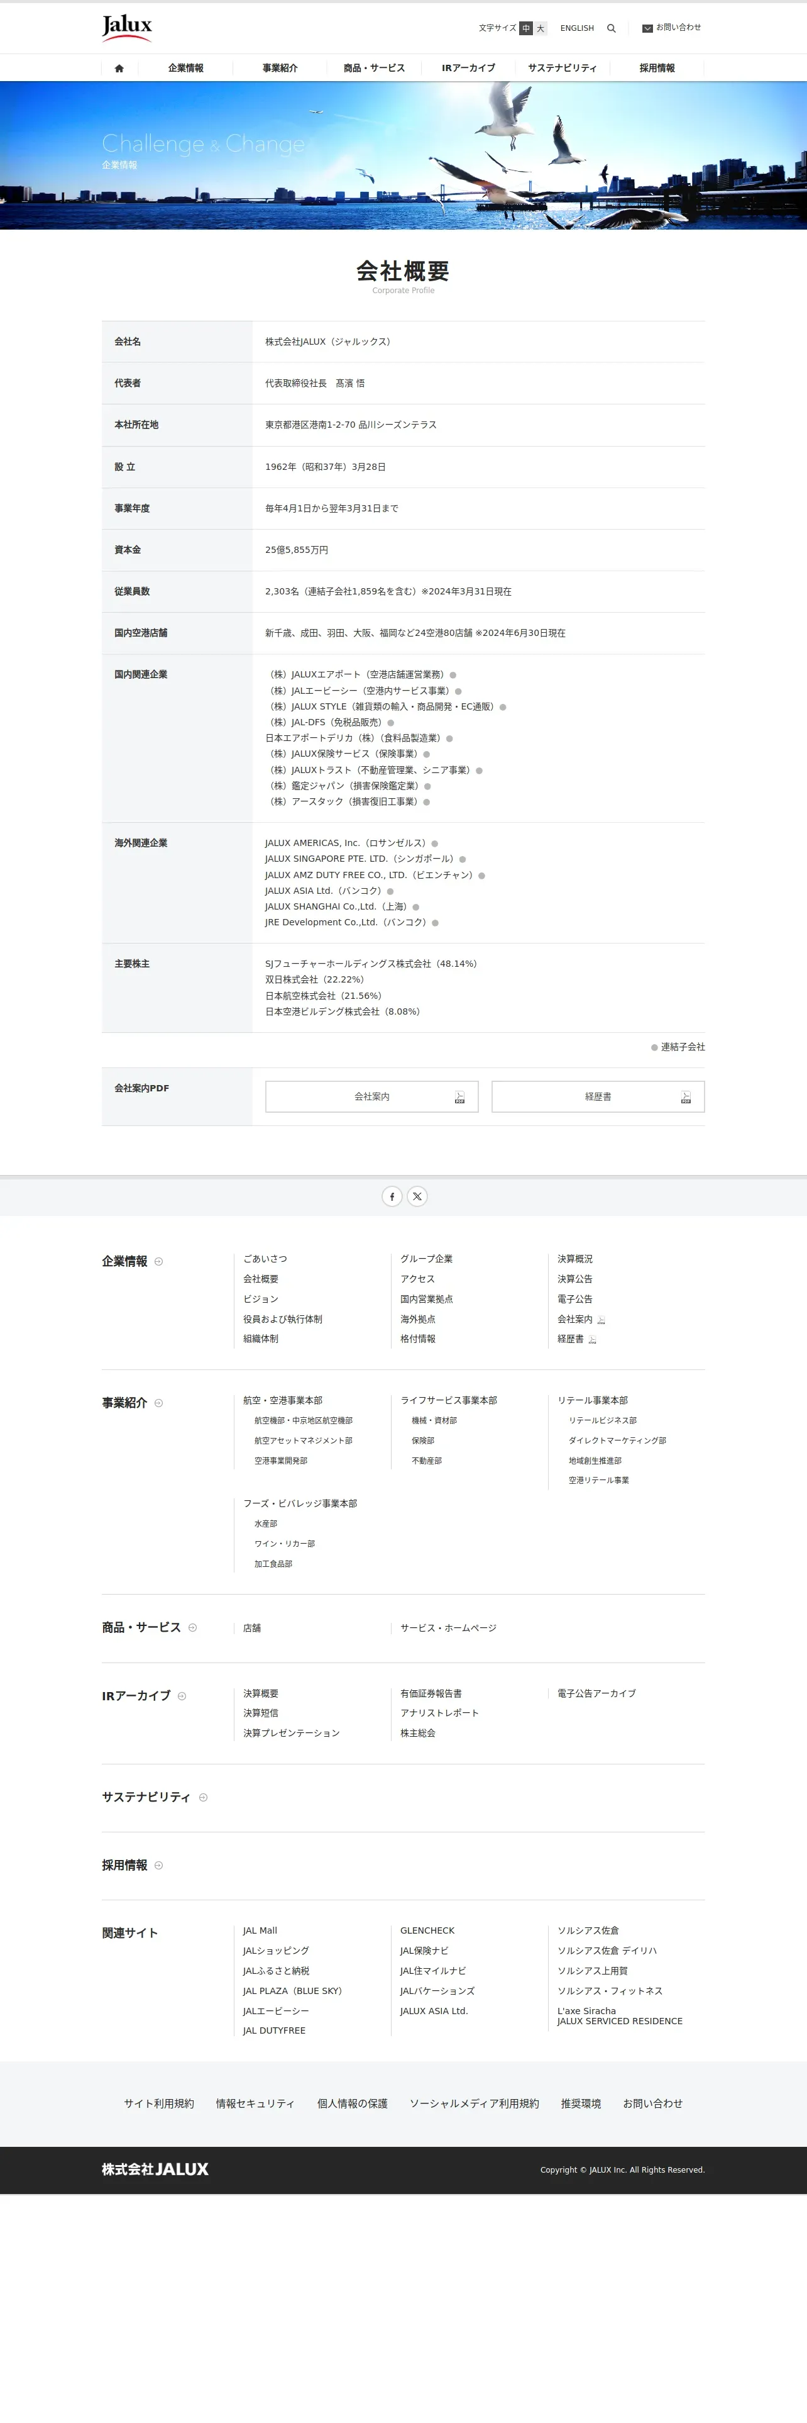Image resolution: width=807 pixels, height=2423 pixels.
Task: Open related site GLENCHECK
Action: click(x=427, y=1930)
